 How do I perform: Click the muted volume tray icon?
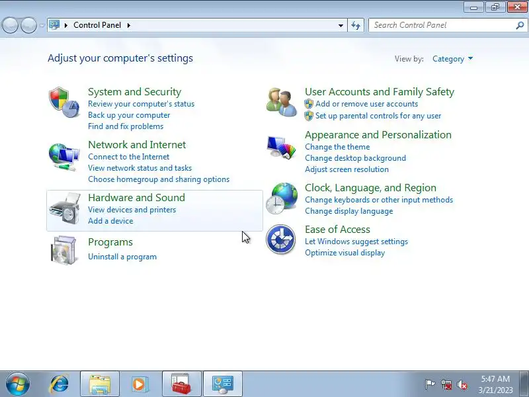point(462,384)
